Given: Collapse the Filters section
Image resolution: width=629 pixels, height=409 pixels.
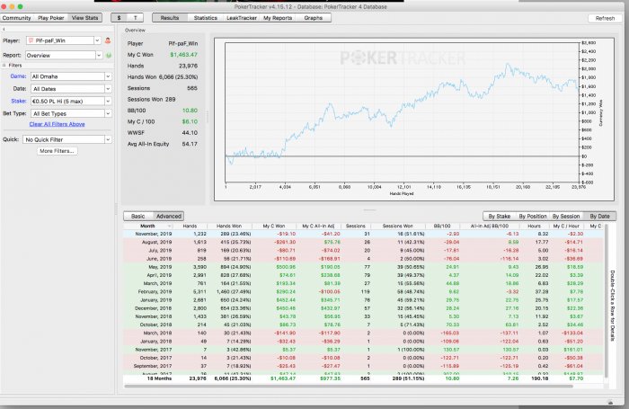Looking at the screenshot, I should (4, 65).
